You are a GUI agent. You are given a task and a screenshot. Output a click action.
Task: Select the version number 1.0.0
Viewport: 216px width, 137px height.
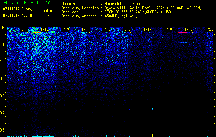click(x=46, y=3)
